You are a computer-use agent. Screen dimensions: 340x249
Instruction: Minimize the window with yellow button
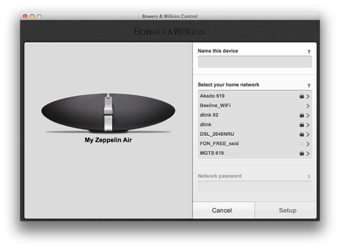point(32,16)
